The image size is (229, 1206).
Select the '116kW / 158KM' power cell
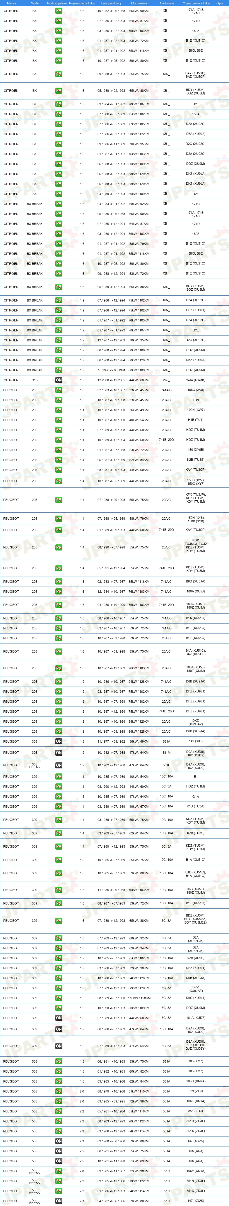[x=139, y=998]
